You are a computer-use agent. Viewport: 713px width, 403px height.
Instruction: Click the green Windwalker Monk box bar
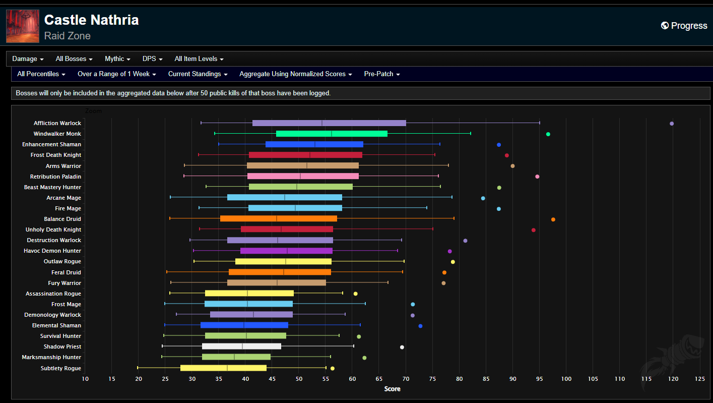click(x=332, y=134)
